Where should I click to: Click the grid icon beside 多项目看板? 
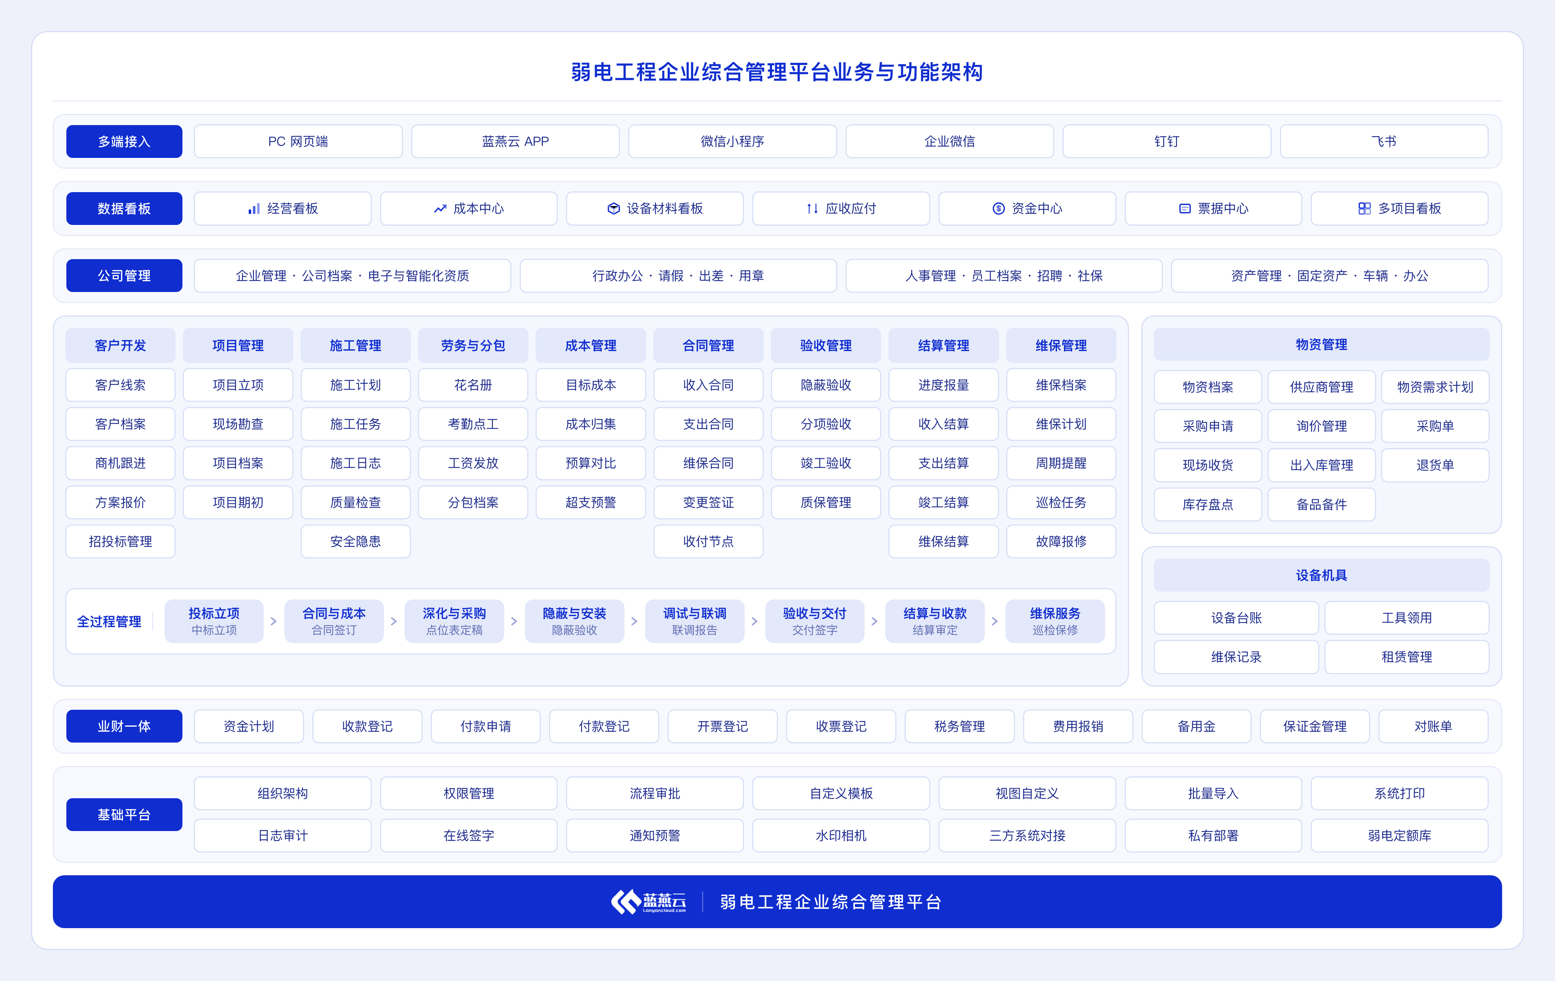(x=1364, y=209)
